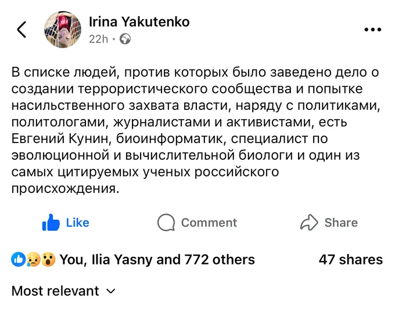Viewport: 395px width, 311px height.
Task: Click the blue like reaction emoji
Action: (19, 259)
